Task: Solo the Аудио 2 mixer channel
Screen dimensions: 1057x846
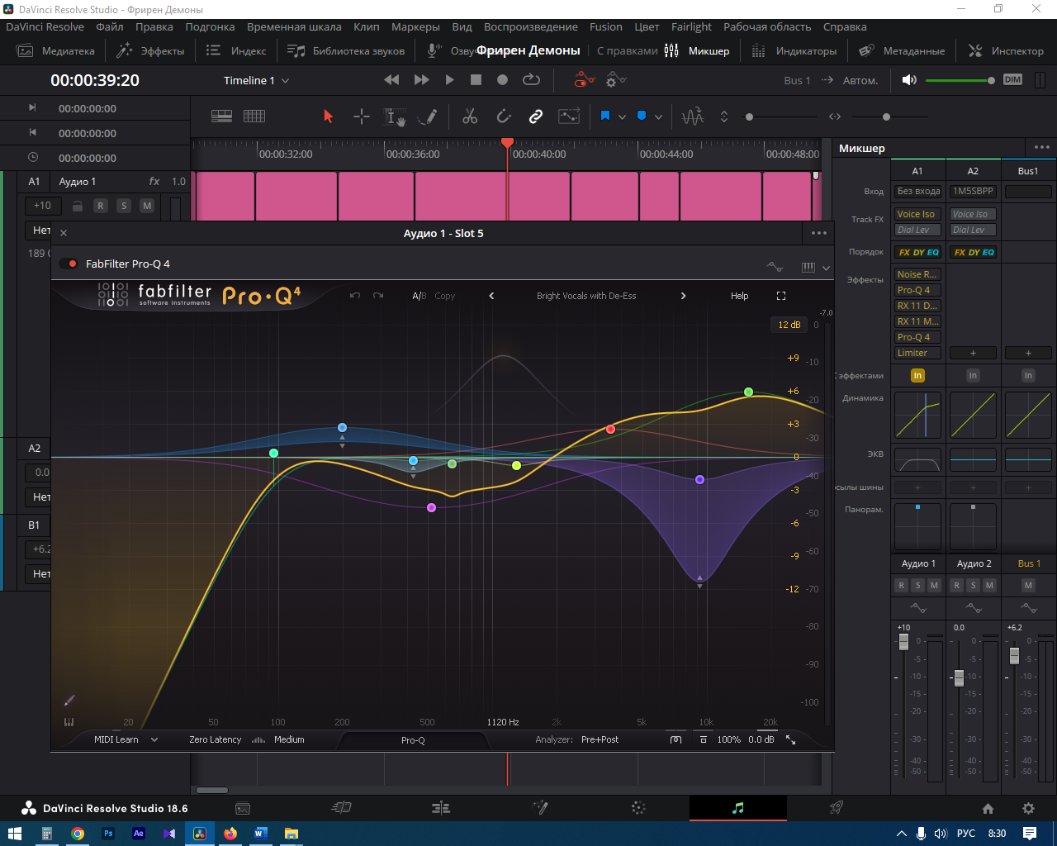Action: 973,585
